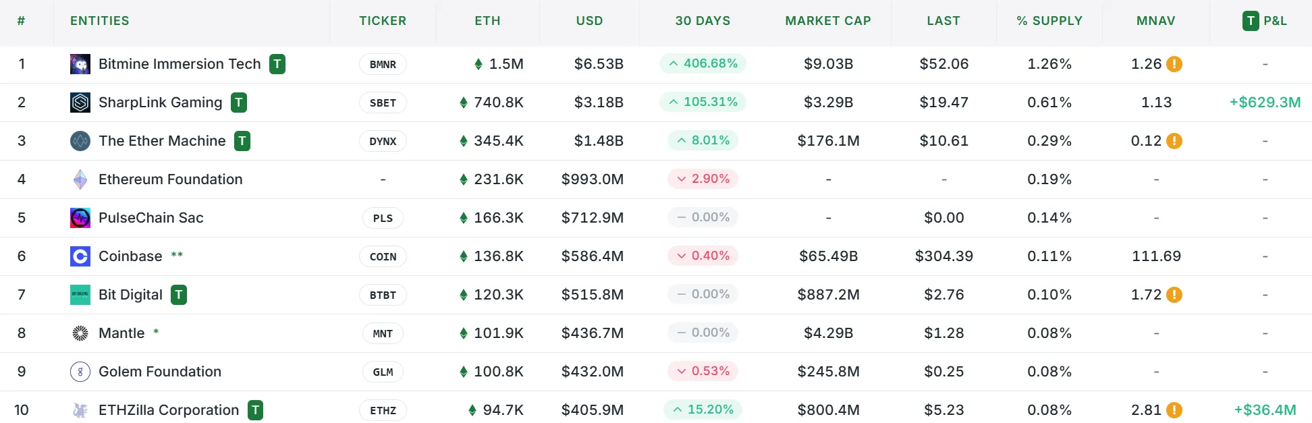Sort table by 30 DAYS column header
The height and width of the screenshot is (423, 1312).
point(703,21)
